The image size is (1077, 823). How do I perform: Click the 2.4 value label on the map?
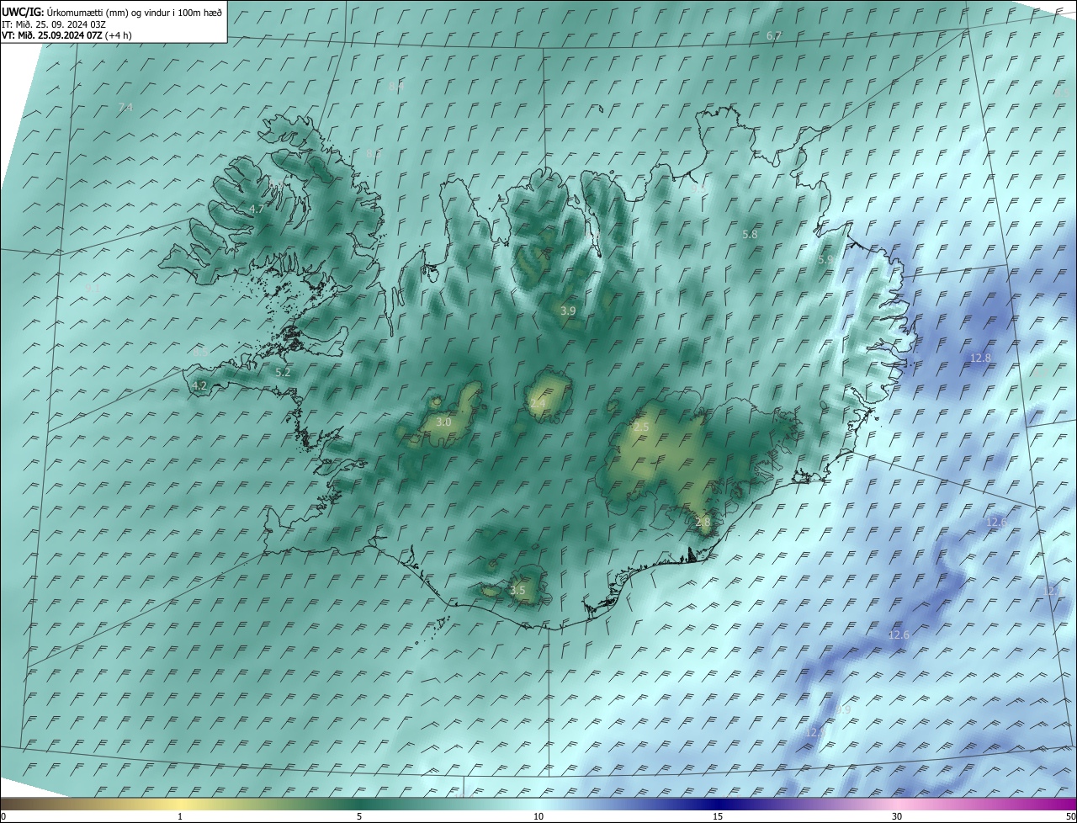537,404
